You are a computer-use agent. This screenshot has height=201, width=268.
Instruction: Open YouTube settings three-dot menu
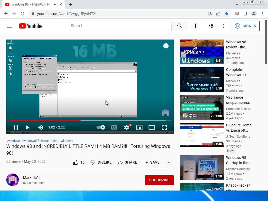point(224,26)
